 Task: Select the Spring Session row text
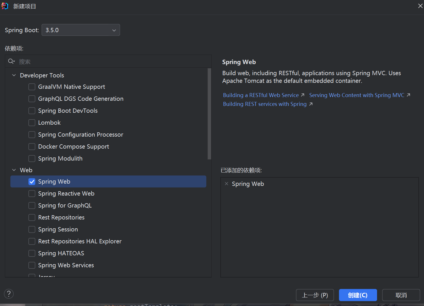tap(58, 229)
